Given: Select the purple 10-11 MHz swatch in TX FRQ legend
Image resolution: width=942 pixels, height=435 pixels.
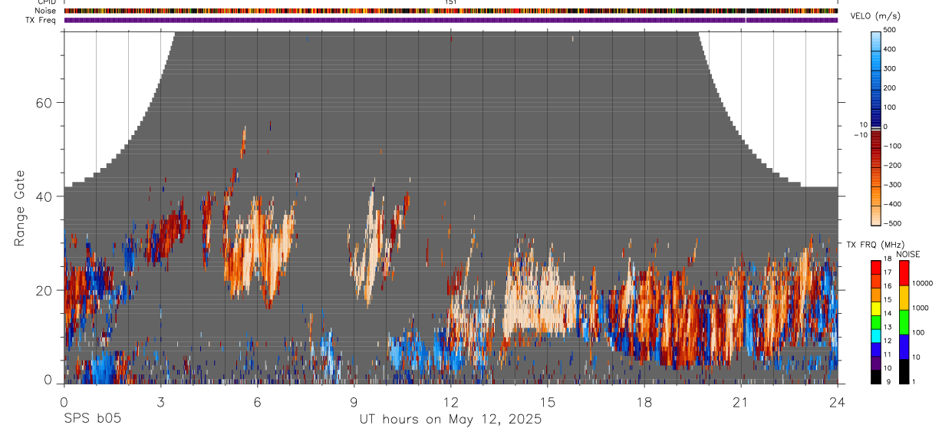Looking at the screenshot, I should point(876,362).
